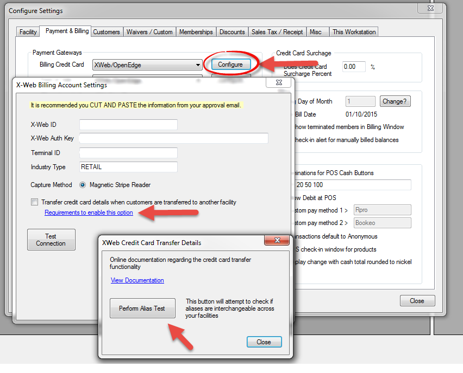463x373 pixels.
Task: Click Configure for the Billing Credit Card gateway
Action: pyautogui.click(x=230, y=65)
